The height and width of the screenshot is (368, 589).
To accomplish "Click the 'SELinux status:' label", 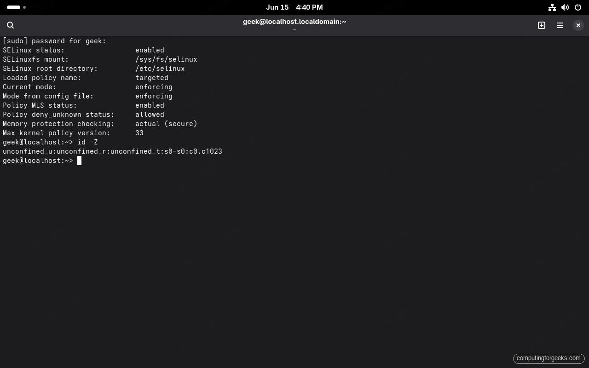I will (34, 50).
